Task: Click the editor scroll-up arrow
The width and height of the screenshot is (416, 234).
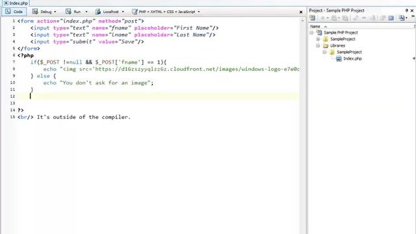Action: click(302, 20)
